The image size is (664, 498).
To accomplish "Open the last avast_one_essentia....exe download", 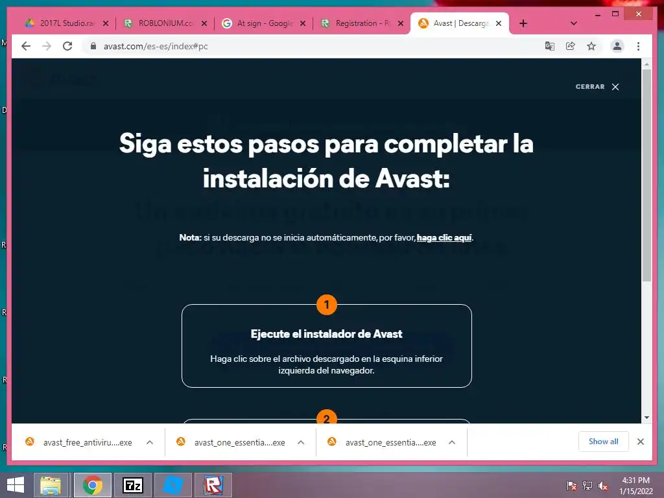I will (x=383, y=442).
